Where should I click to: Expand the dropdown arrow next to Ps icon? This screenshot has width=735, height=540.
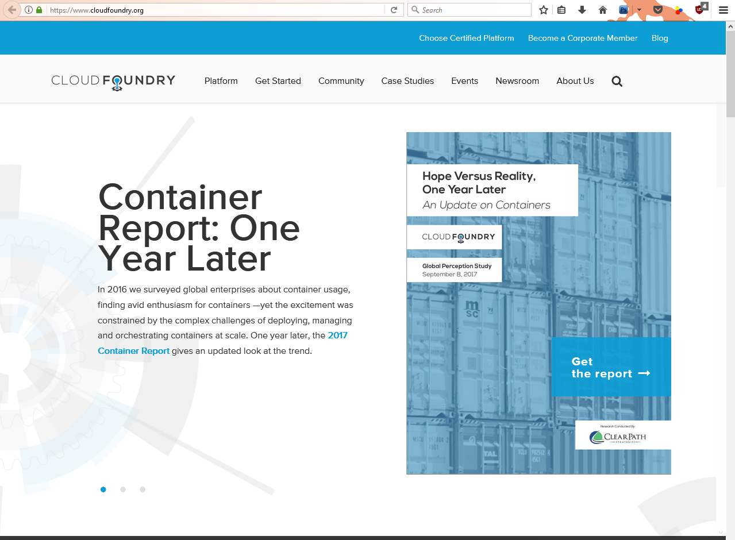coord(639,10)
